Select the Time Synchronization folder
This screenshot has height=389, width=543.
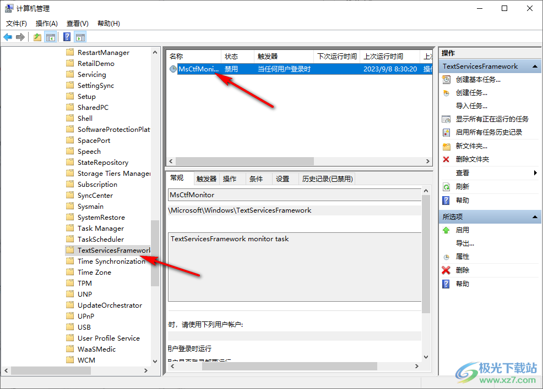[111, 261]
